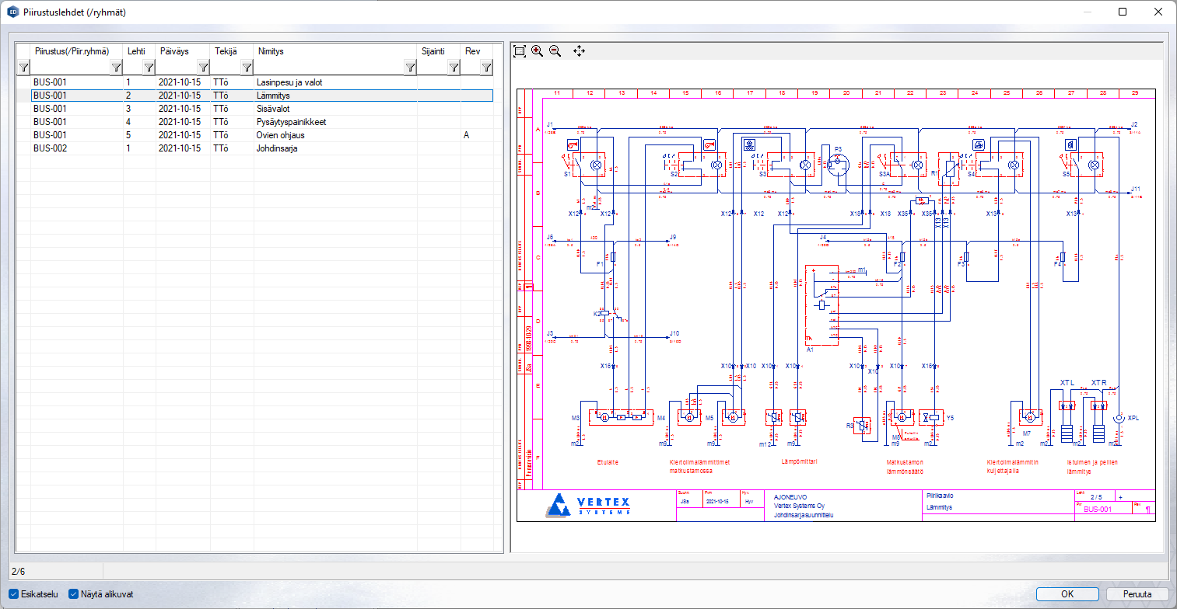Click the zoom-to-fit icon above the preview
This screenshot has width=1177, height=609.
[x=520, y=51]
